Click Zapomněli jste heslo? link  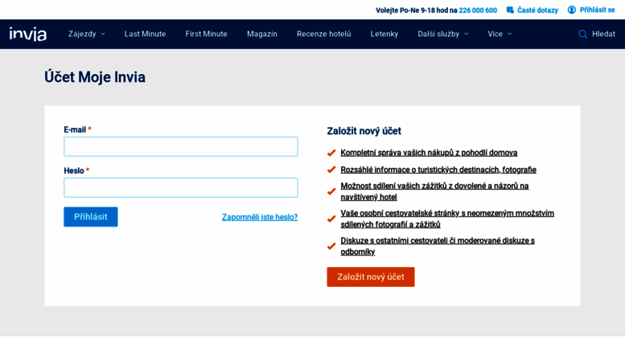(x=260, y=217)
